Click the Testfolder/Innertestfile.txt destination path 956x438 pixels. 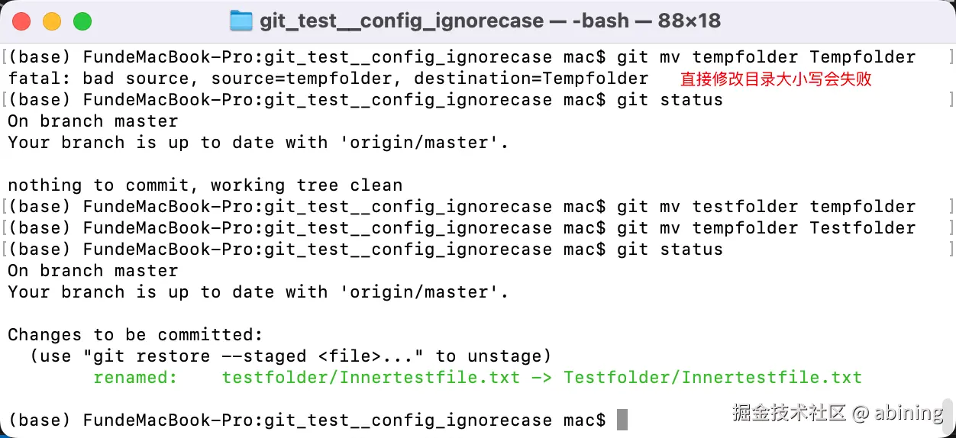click(x=712, y=377)
